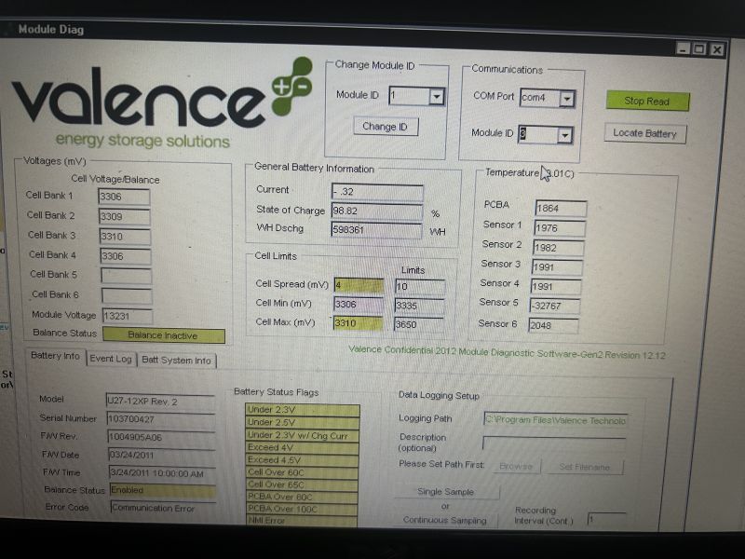745x559 pixels.
Task: Open the Communications Module ID dropdown
Action: (x=564, y=135)
